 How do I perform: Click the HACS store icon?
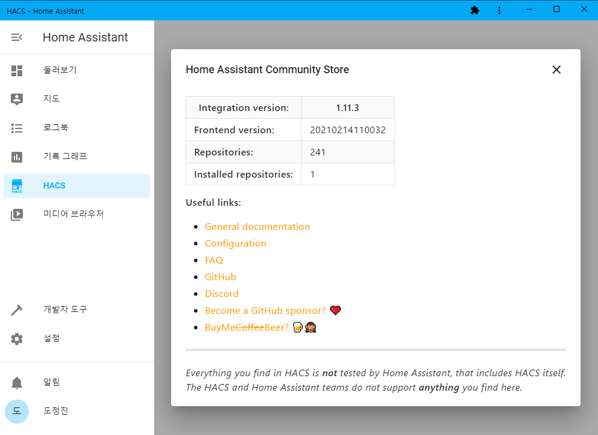pyautogui.click(x=17, y=186)
